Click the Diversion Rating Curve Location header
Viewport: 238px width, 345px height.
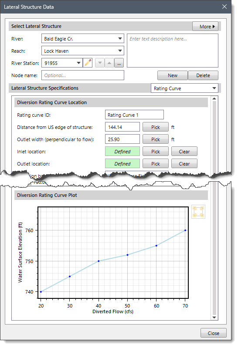pyautogui.click(x=111, y=102)
